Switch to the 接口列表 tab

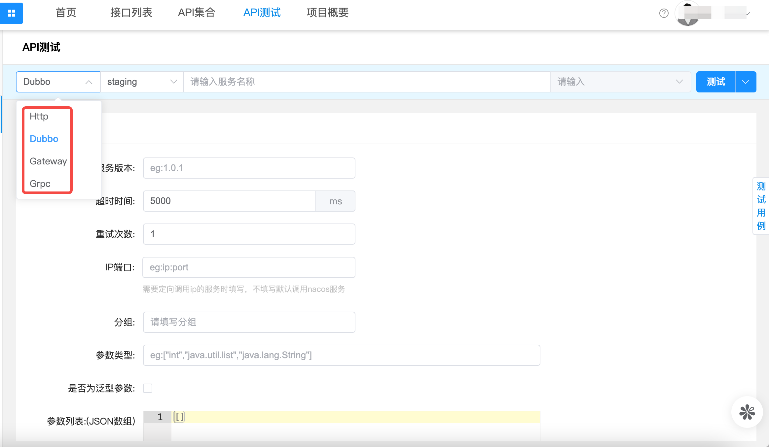[131, 13]
